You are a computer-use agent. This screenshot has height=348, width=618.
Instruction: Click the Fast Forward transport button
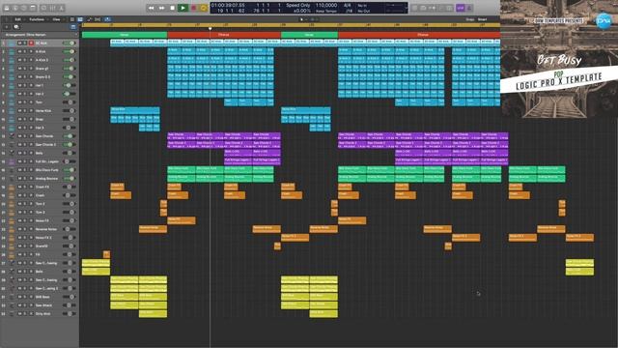[161, 8]
